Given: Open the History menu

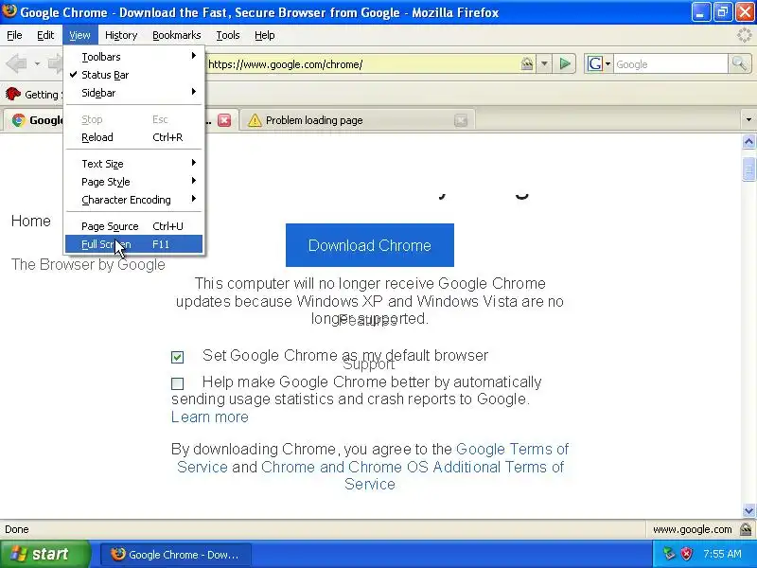Looking at the screenshot, I should pos(121,35).
